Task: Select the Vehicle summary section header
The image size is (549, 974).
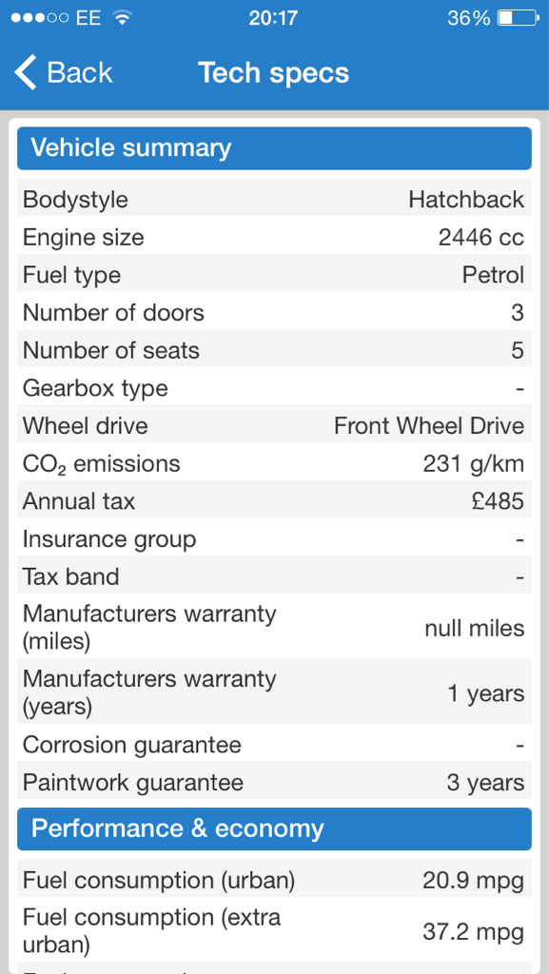Action: click(274, 148)
